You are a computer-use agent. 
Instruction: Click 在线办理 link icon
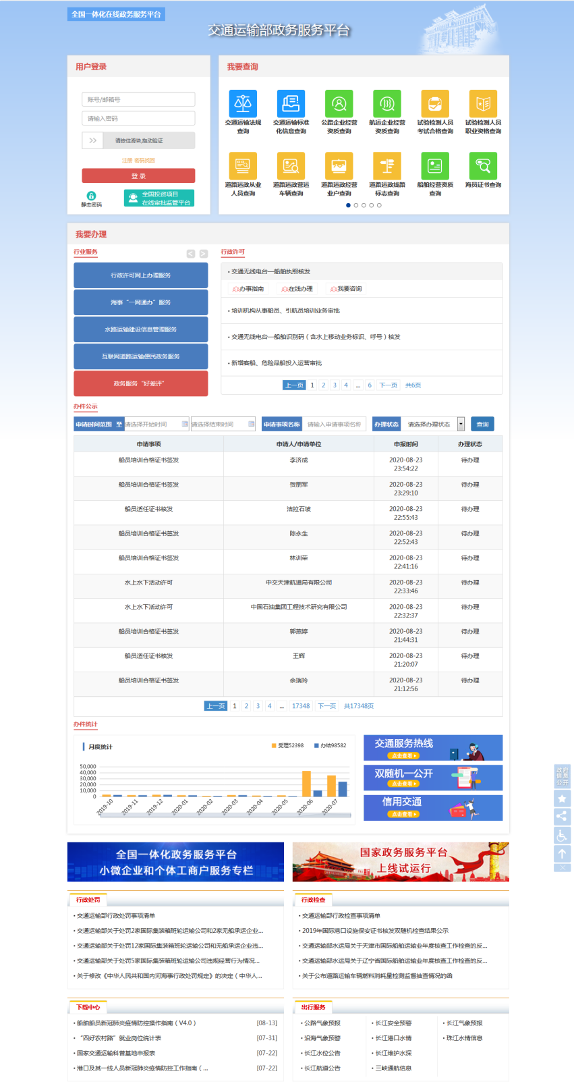coord(285,289)
